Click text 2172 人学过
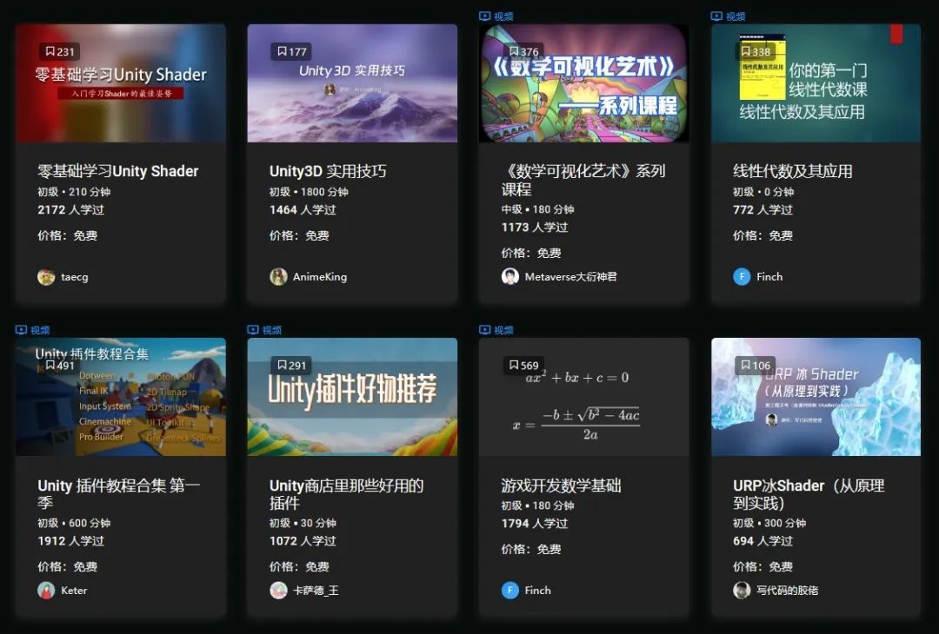 [70, 210]
